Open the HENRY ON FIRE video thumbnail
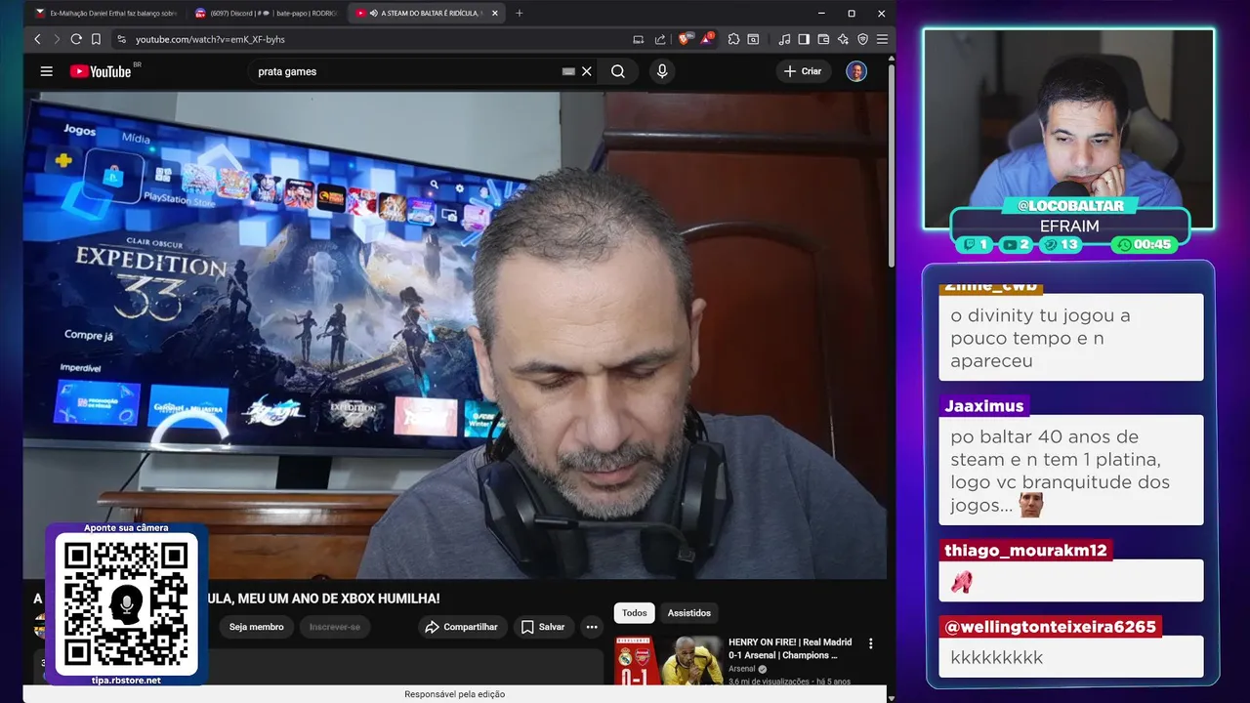The height and width of the screenshot is (703, 1250). pyautogui.click(x=669, y=660)
